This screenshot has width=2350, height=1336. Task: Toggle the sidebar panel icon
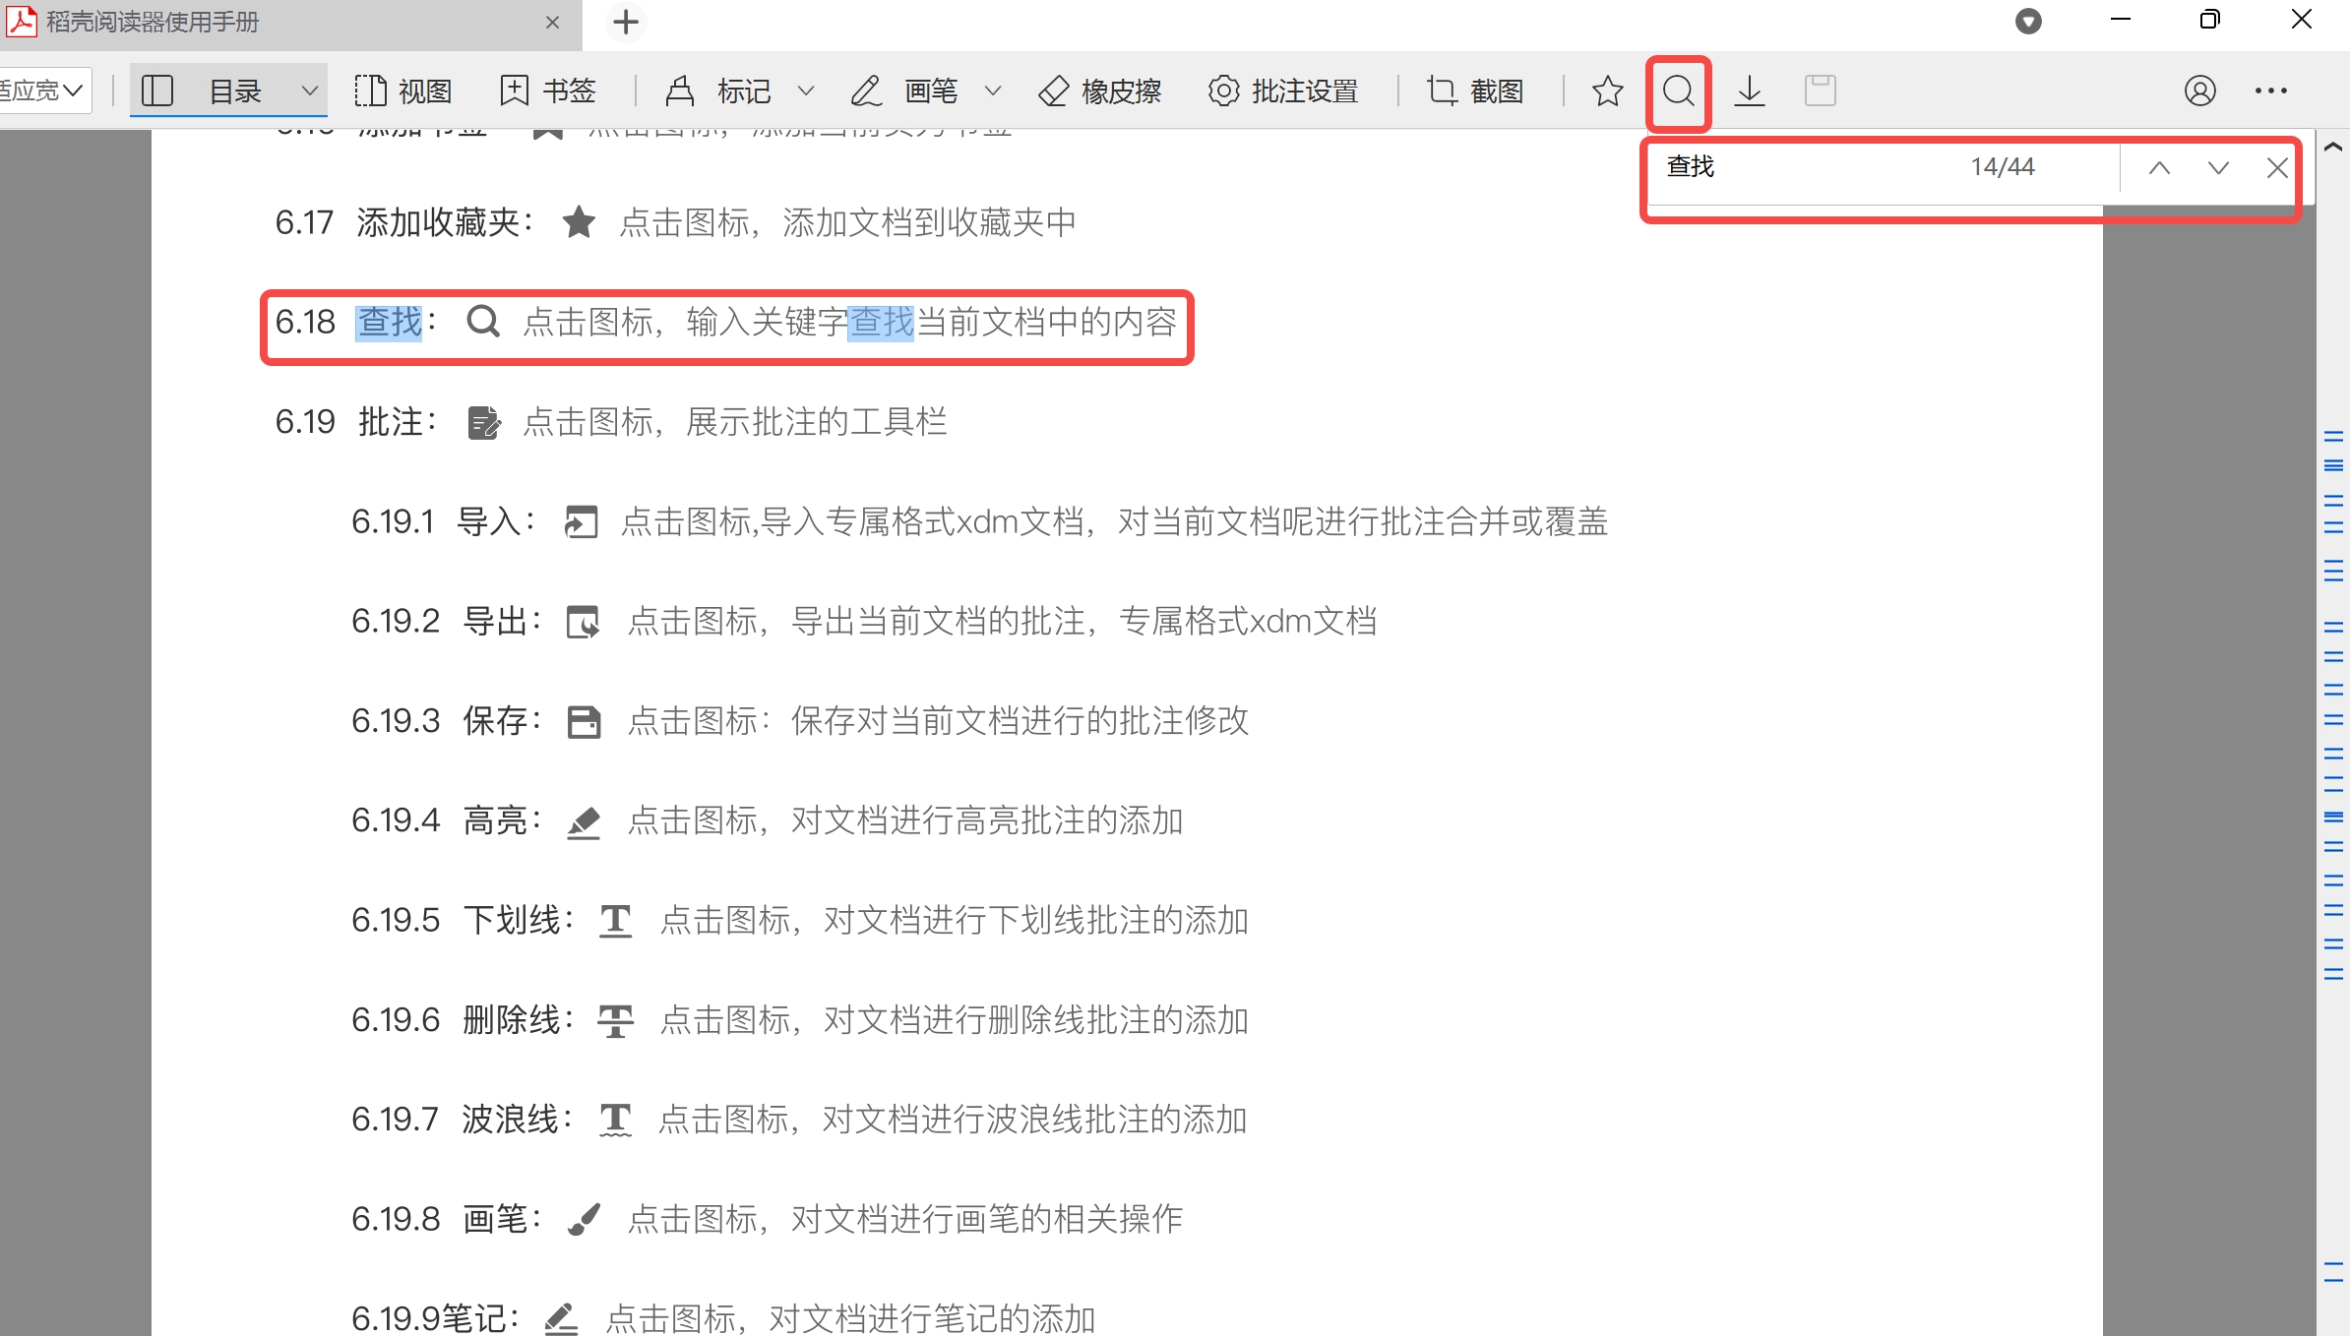coord(157,91)
